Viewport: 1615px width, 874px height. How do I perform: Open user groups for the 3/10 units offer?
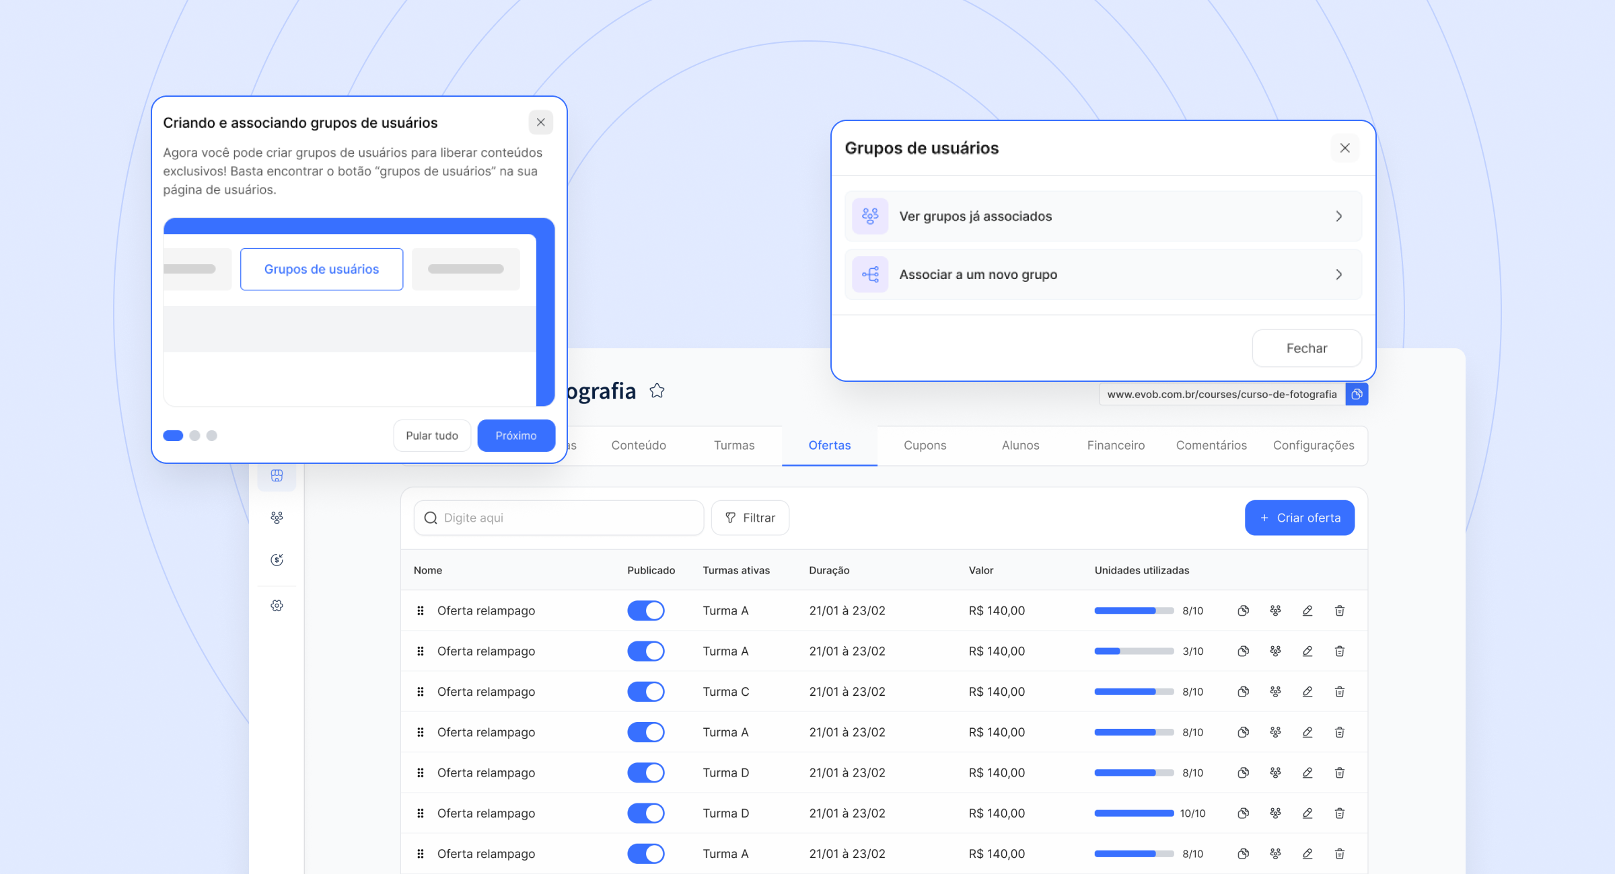(1275, 651)
